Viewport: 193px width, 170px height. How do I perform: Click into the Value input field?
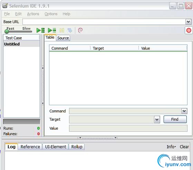point(128,128)
